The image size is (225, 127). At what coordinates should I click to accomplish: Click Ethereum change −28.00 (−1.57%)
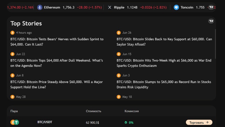coord(89,7)
